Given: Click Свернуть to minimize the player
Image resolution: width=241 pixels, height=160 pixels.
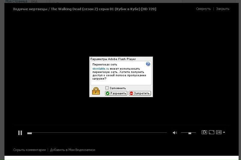Looking at the screenshot, I should click(x=203, y=9).
